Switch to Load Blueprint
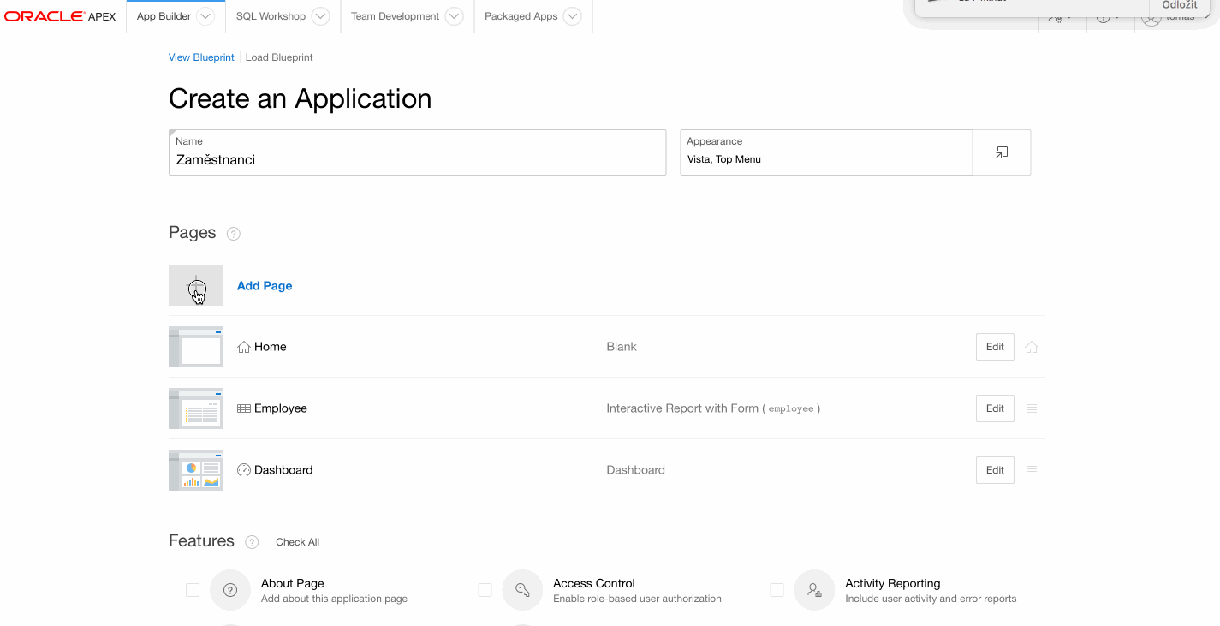 pyautogui.click(x=279, y=57)
